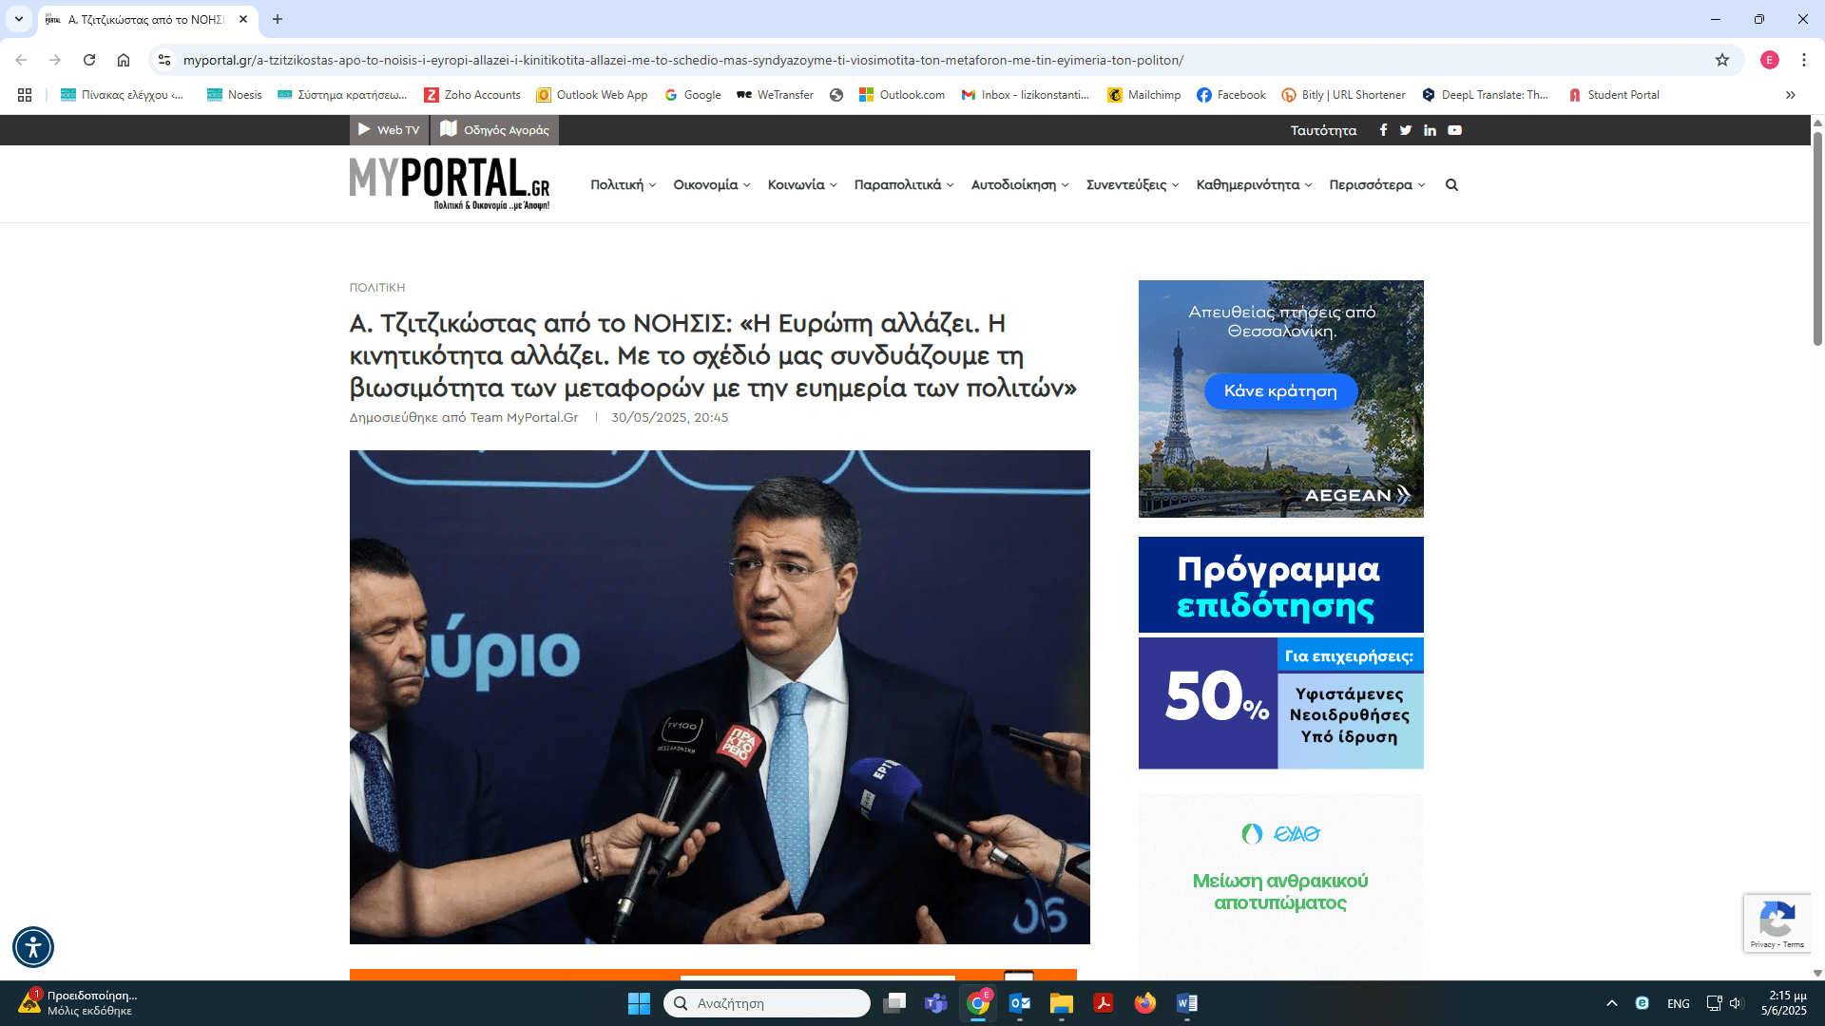Open the site search magnifier icon
The width and height of the screenshot is (1825, 1026).
pyautogui.click(x=1451, y=185)
